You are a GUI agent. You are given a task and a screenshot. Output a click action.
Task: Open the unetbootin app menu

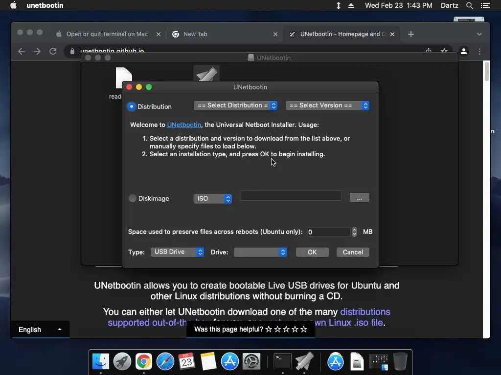(45, 5)
